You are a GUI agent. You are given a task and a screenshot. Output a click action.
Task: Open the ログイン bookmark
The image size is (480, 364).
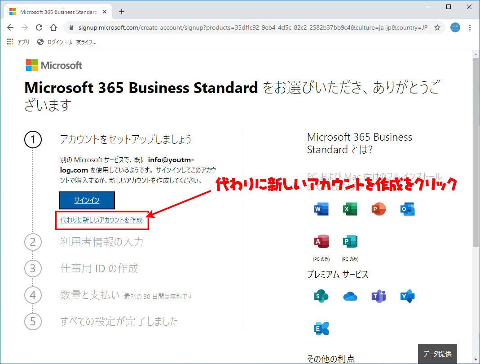(x=67, y=42)
